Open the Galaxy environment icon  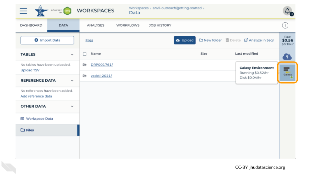tap(288, 72)
